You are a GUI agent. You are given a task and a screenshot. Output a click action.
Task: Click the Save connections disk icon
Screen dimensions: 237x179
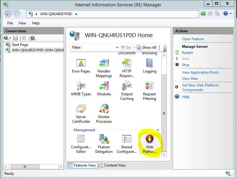click(16, 38)
